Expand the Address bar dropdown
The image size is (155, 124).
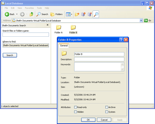[x=141, y=20]
